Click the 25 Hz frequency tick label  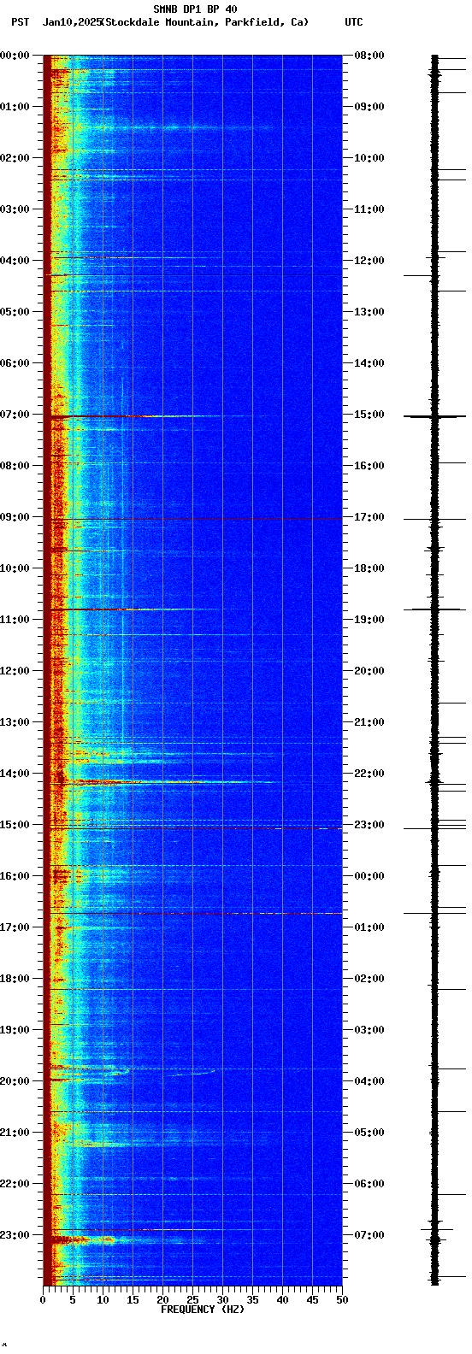tap(192, 1300)
